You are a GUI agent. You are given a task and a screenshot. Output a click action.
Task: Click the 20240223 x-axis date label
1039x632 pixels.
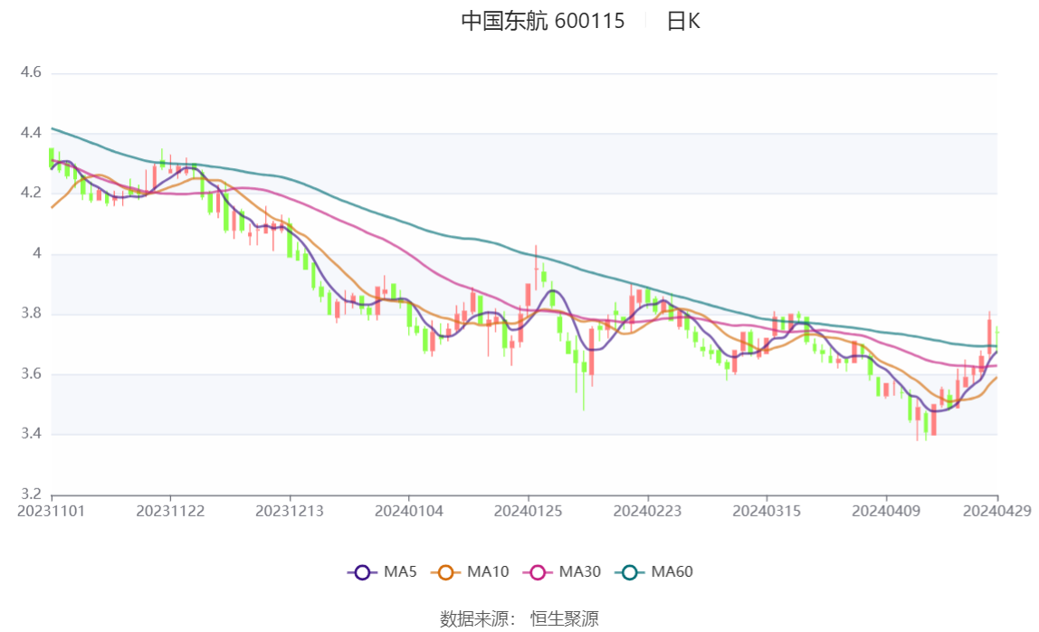tap(647, 511)
